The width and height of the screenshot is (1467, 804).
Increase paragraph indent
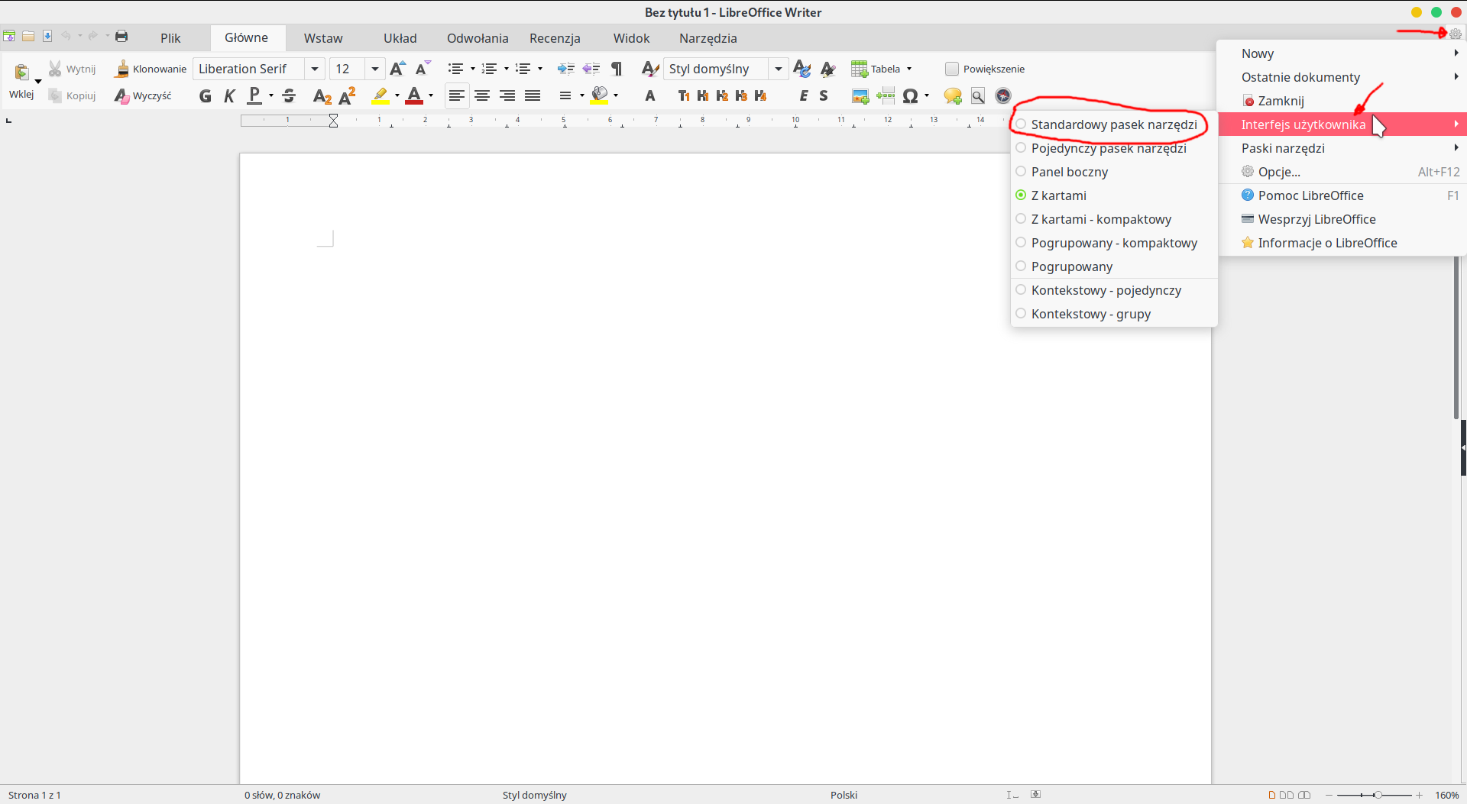tap(565, 69)
